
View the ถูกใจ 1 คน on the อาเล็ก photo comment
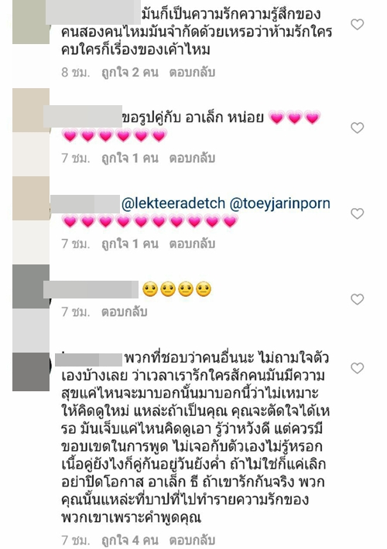130,159
